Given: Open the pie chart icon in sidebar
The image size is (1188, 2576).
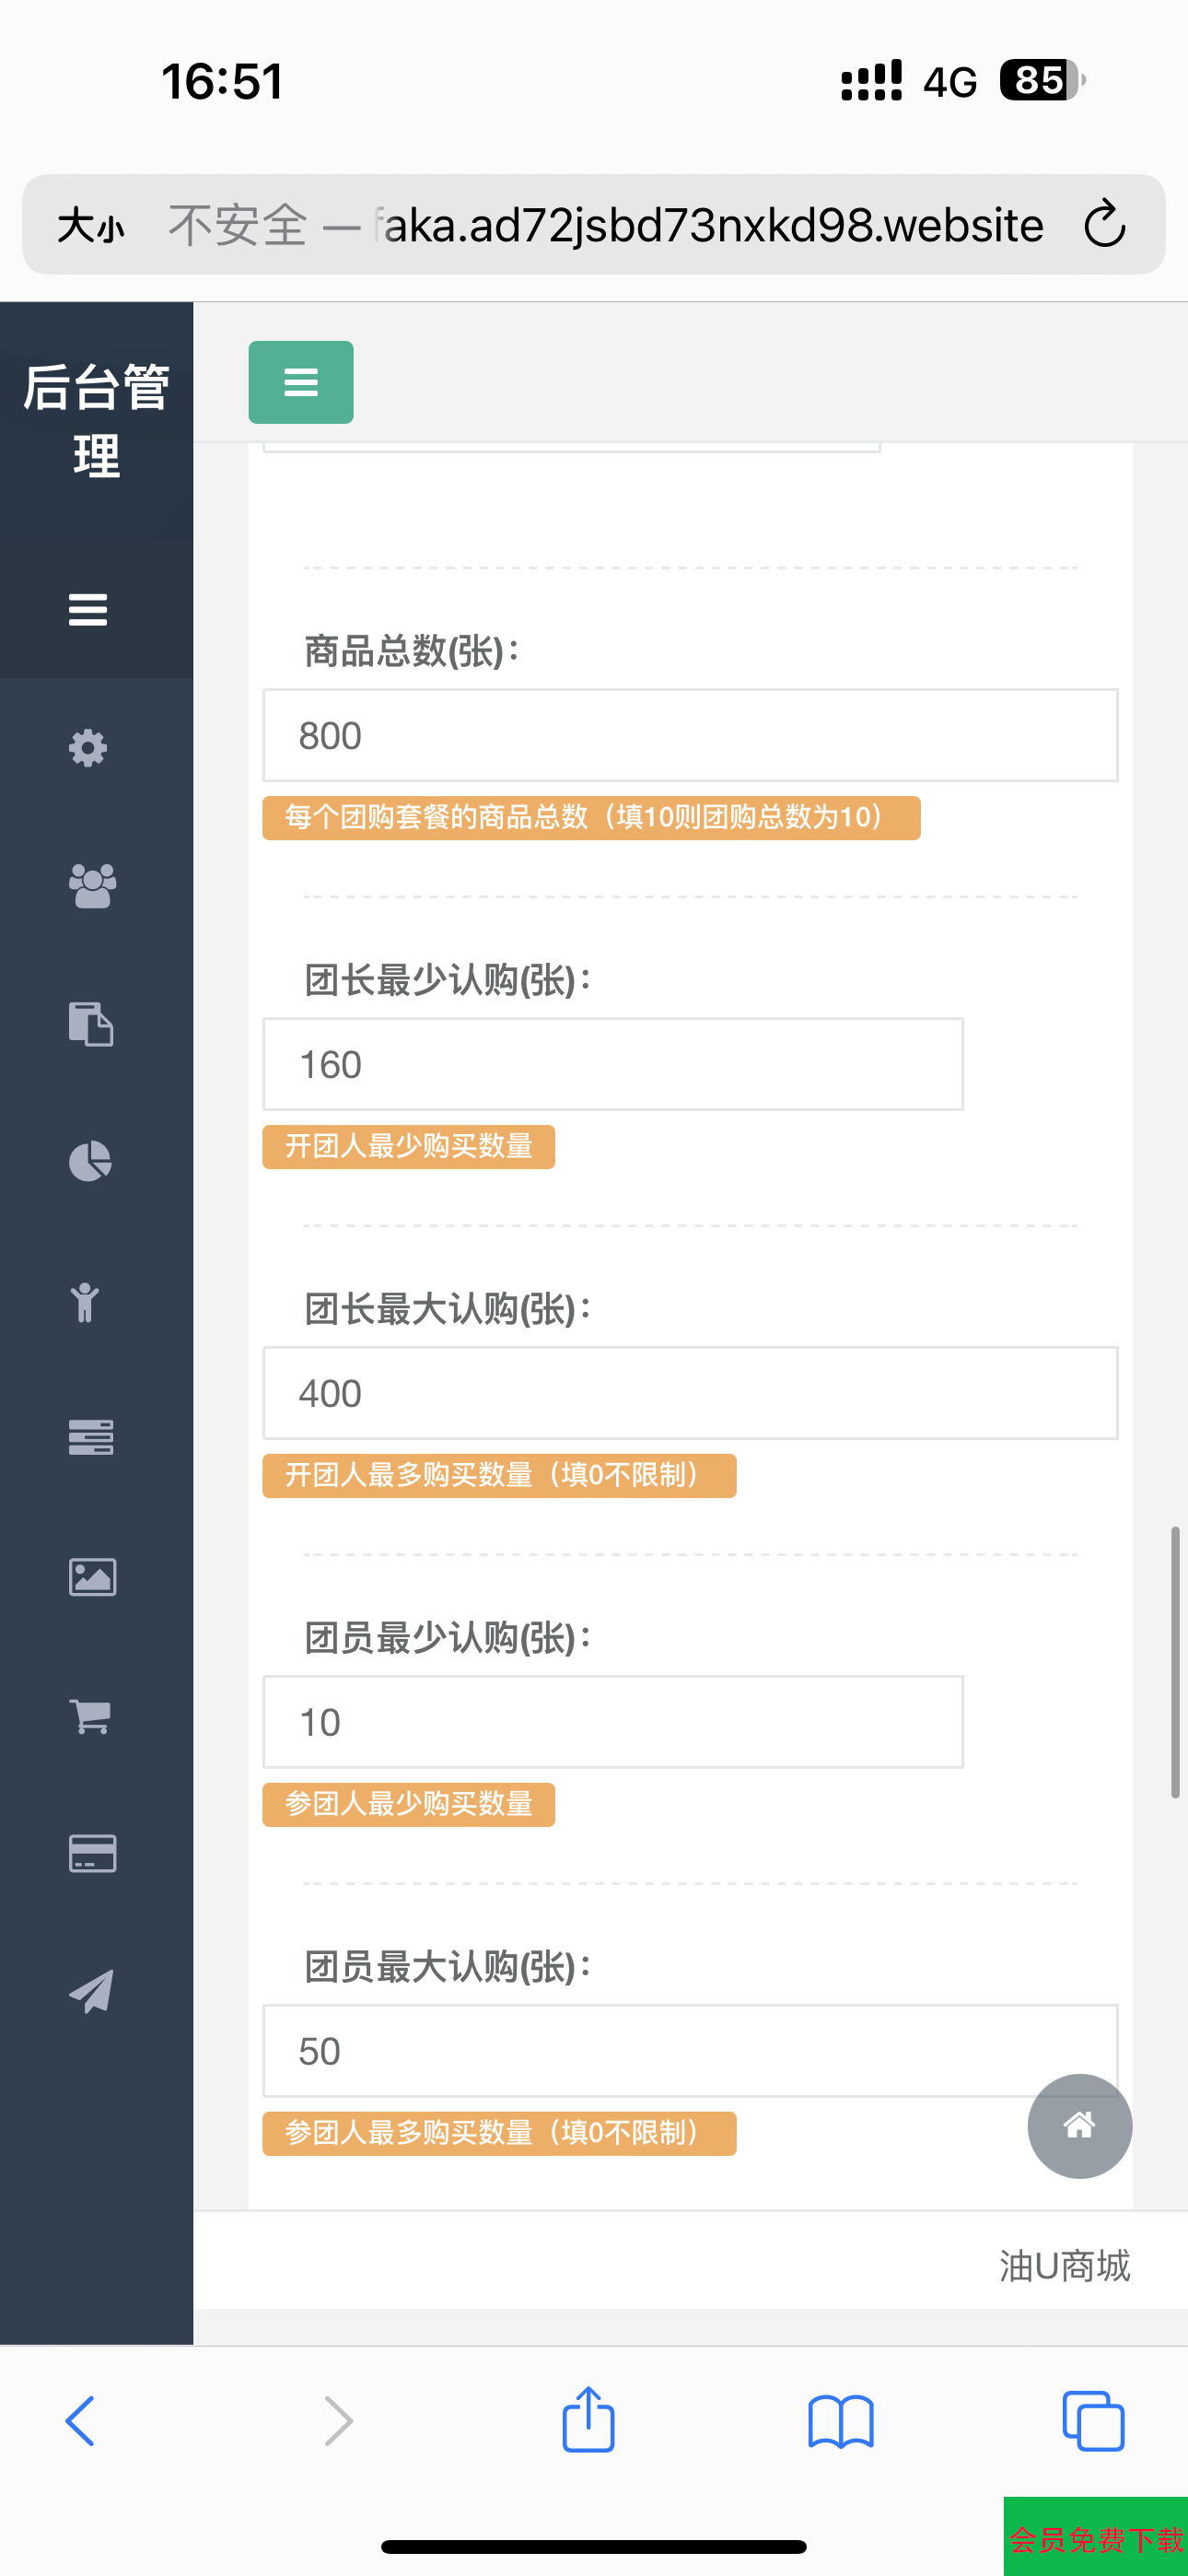Looking at the screenshot, I should coord(90,1161).
